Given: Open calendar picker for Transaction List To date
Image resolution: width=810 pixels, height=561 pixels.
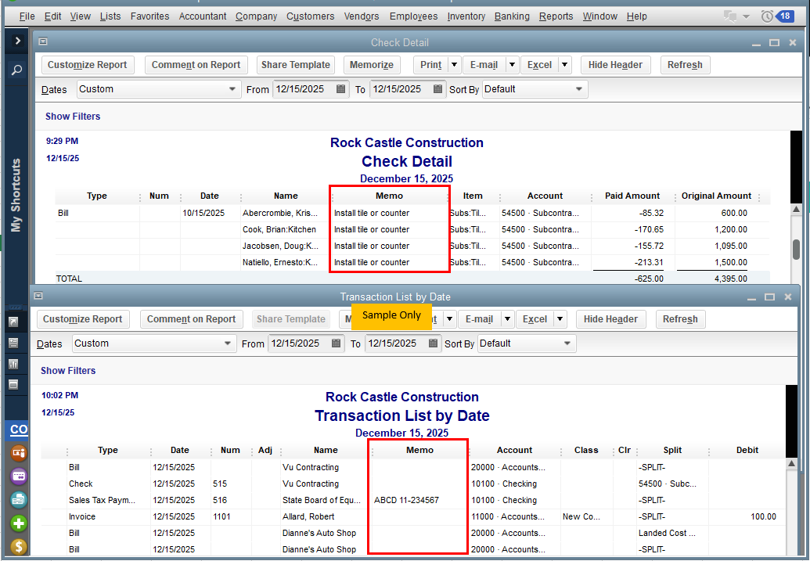Looking at the screenshot, I should (x=433, y=343).
